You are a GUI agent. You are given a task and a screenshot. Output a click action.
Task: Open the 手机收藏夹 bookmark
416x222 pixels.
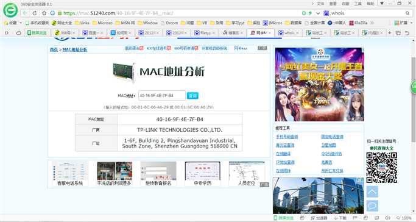pyautogui.click(x=37, y=23)
